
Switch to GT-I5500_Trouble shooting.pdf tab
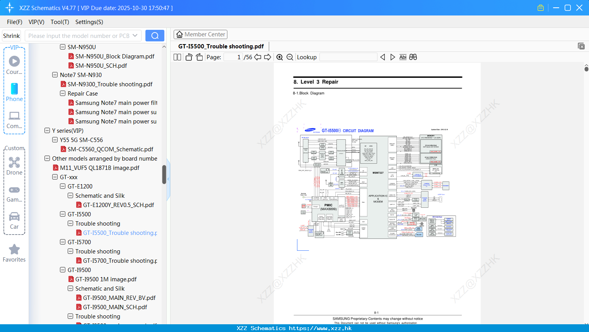(221, 46)
